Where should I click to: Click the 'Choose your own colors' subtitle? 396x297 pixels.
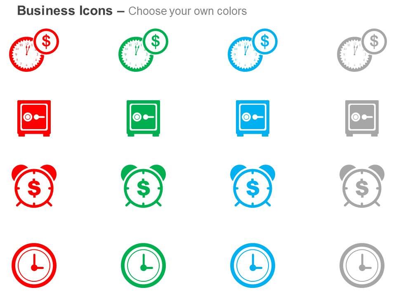[x=187, y=11]
